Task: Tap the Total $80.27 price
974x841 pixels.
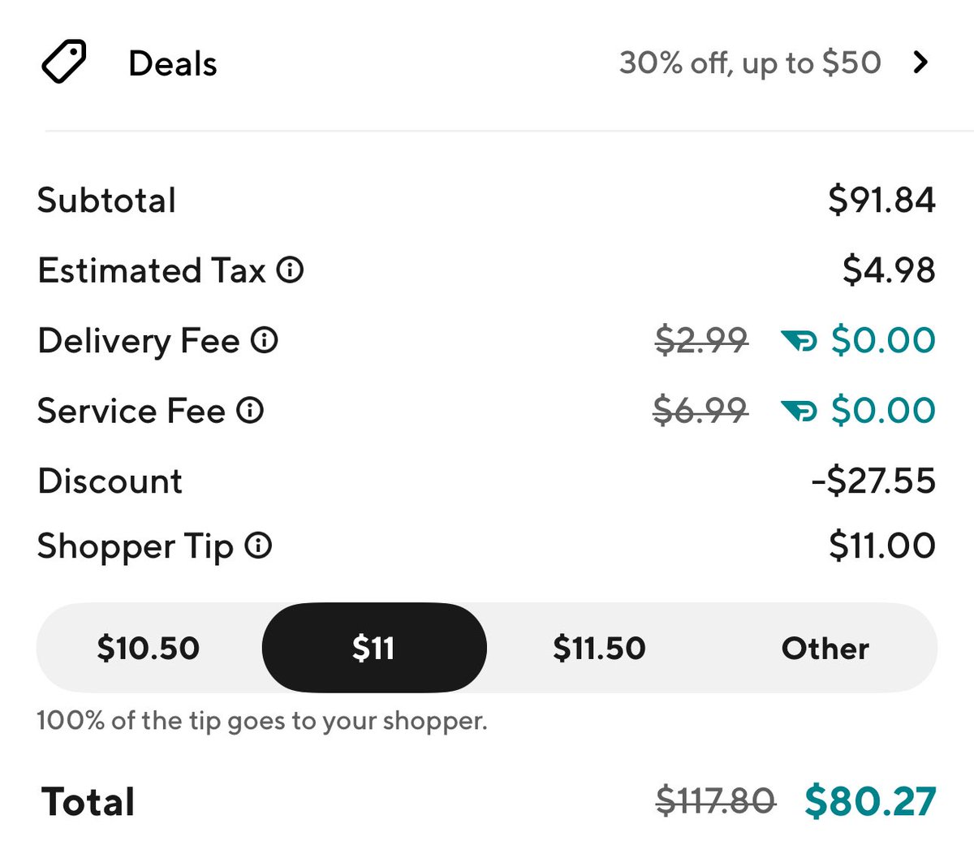Action: [871, 800]
